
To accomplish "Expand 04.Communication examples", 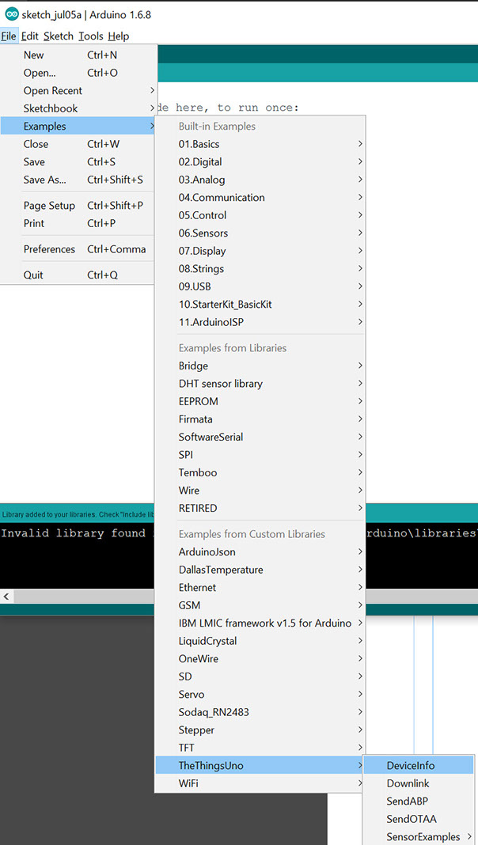I will [260, 197].
